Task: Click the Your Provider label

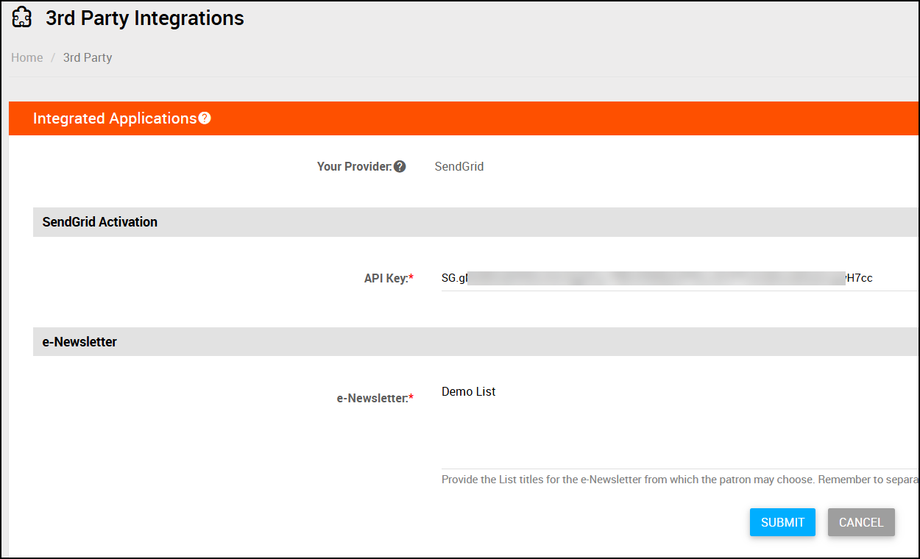Action: tap(354, 166)
